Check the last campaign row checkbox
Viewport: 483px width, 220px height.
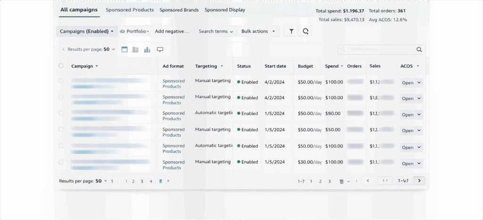[x=61, y=162]
